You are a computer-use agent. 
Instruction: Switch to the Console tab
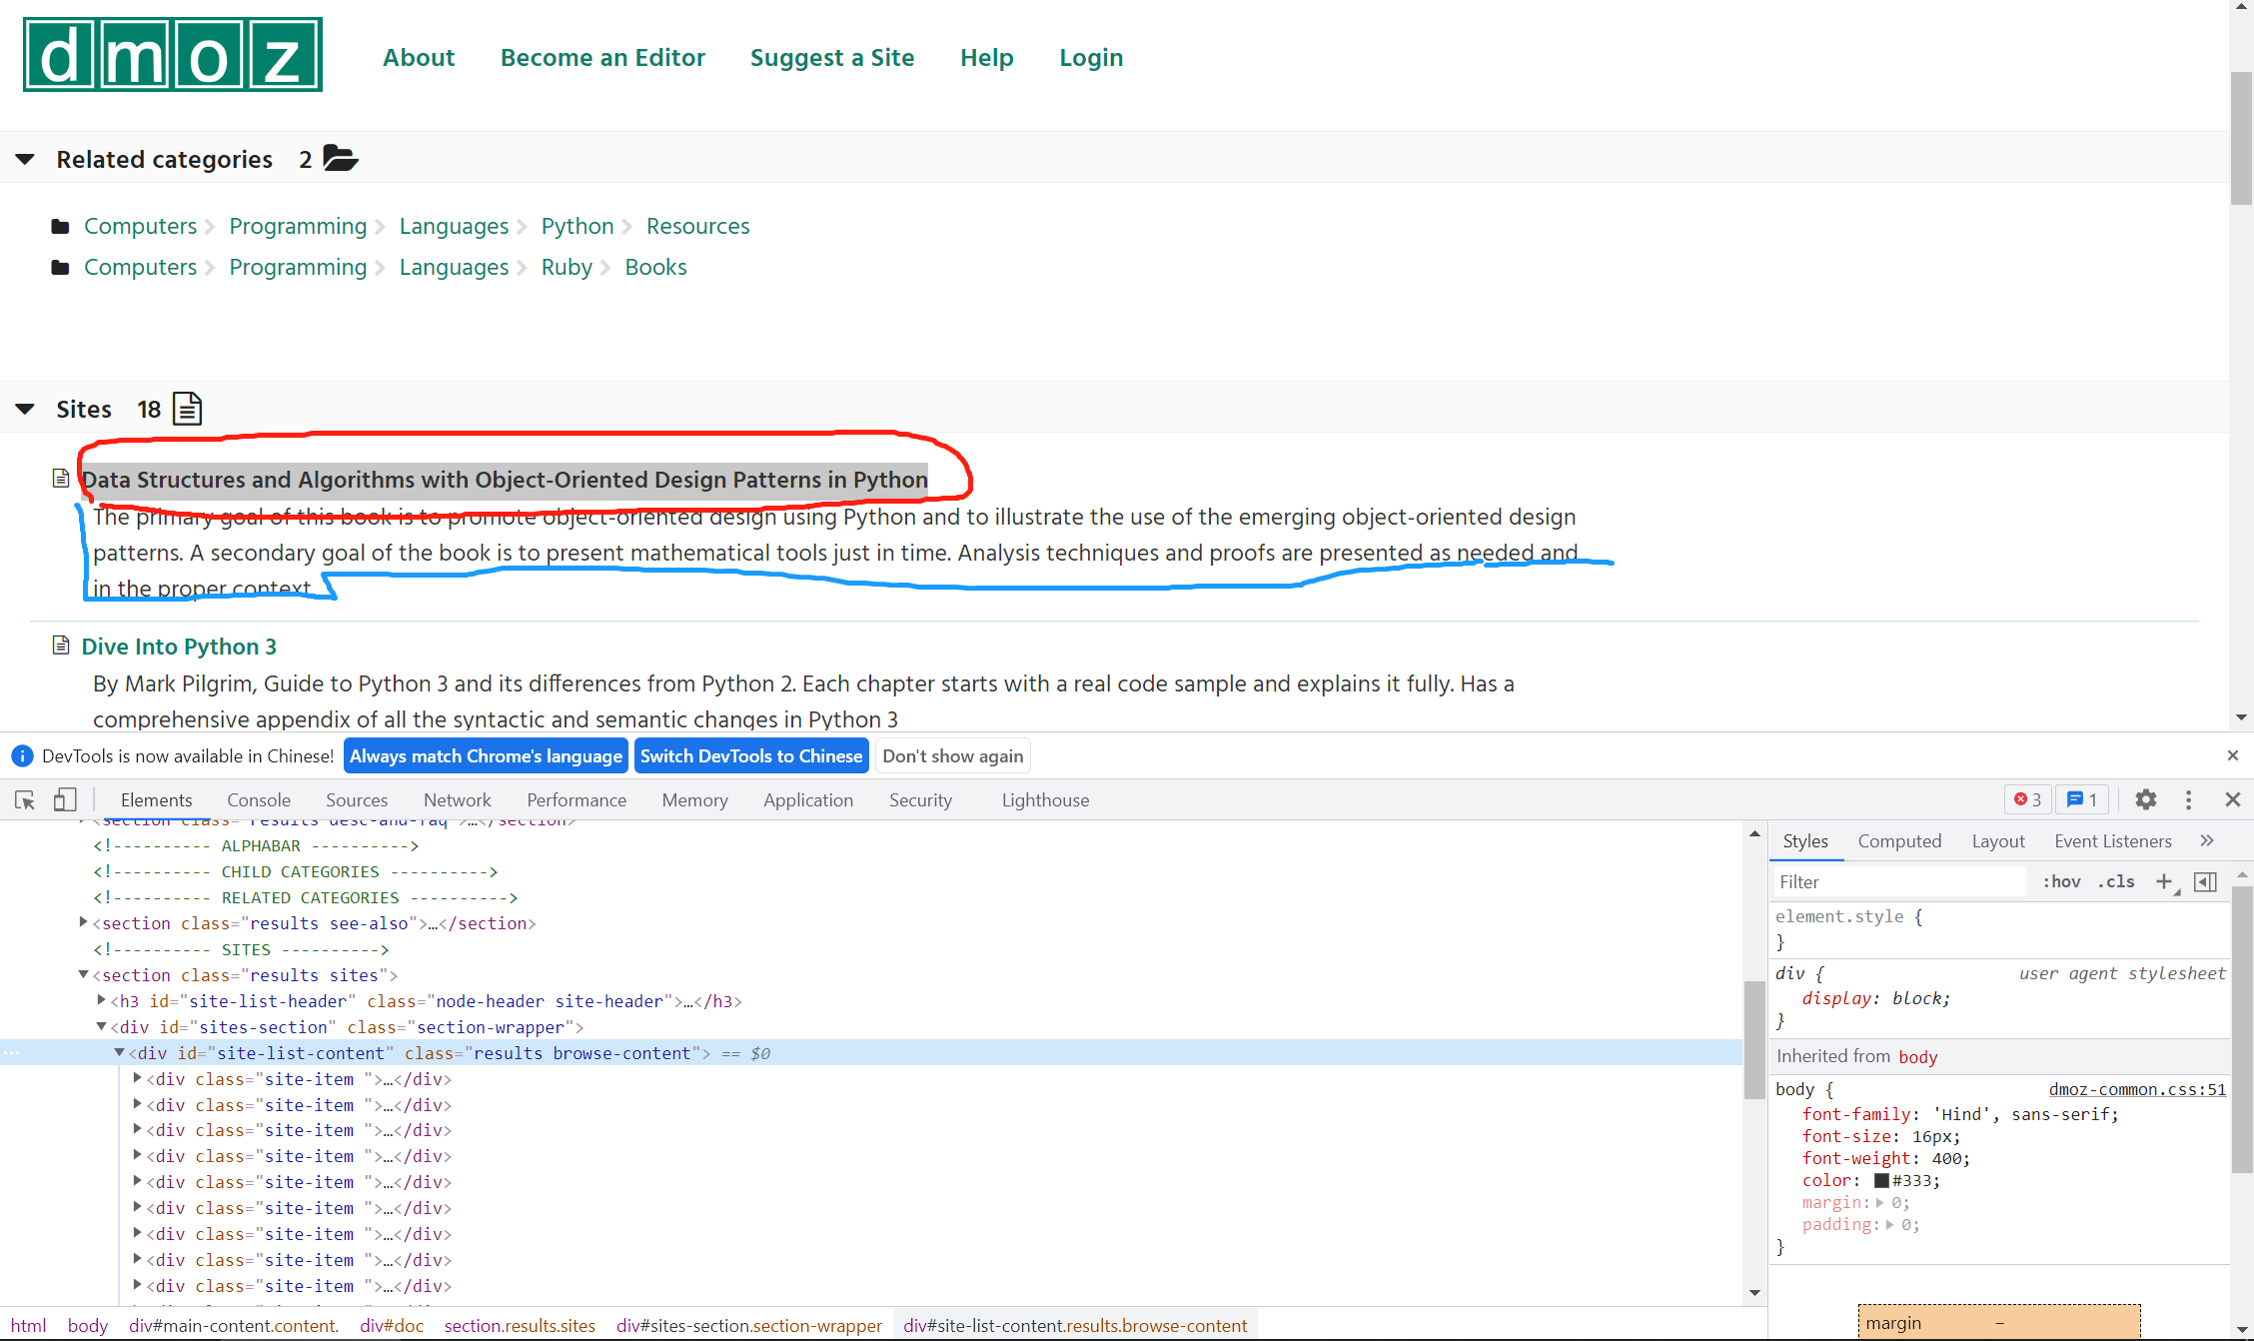tap(259, 799)
